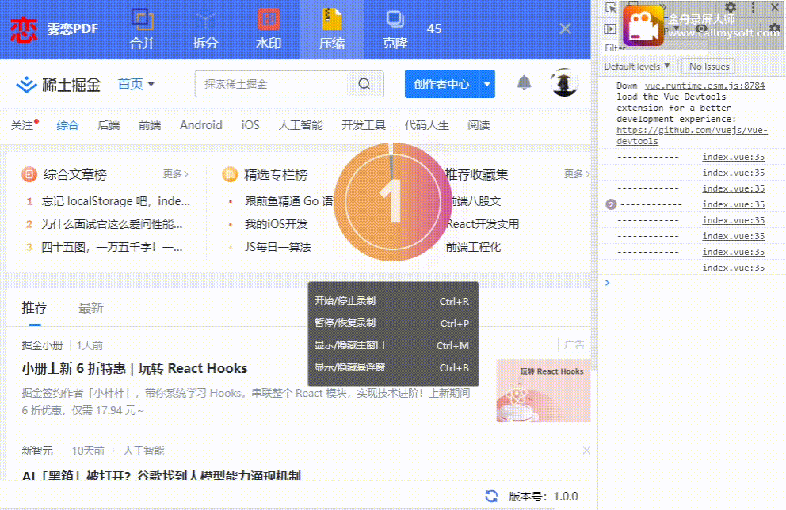Open the 水印 watermark tool
Screen dimensions: 786x510
[x=269, y=29]
